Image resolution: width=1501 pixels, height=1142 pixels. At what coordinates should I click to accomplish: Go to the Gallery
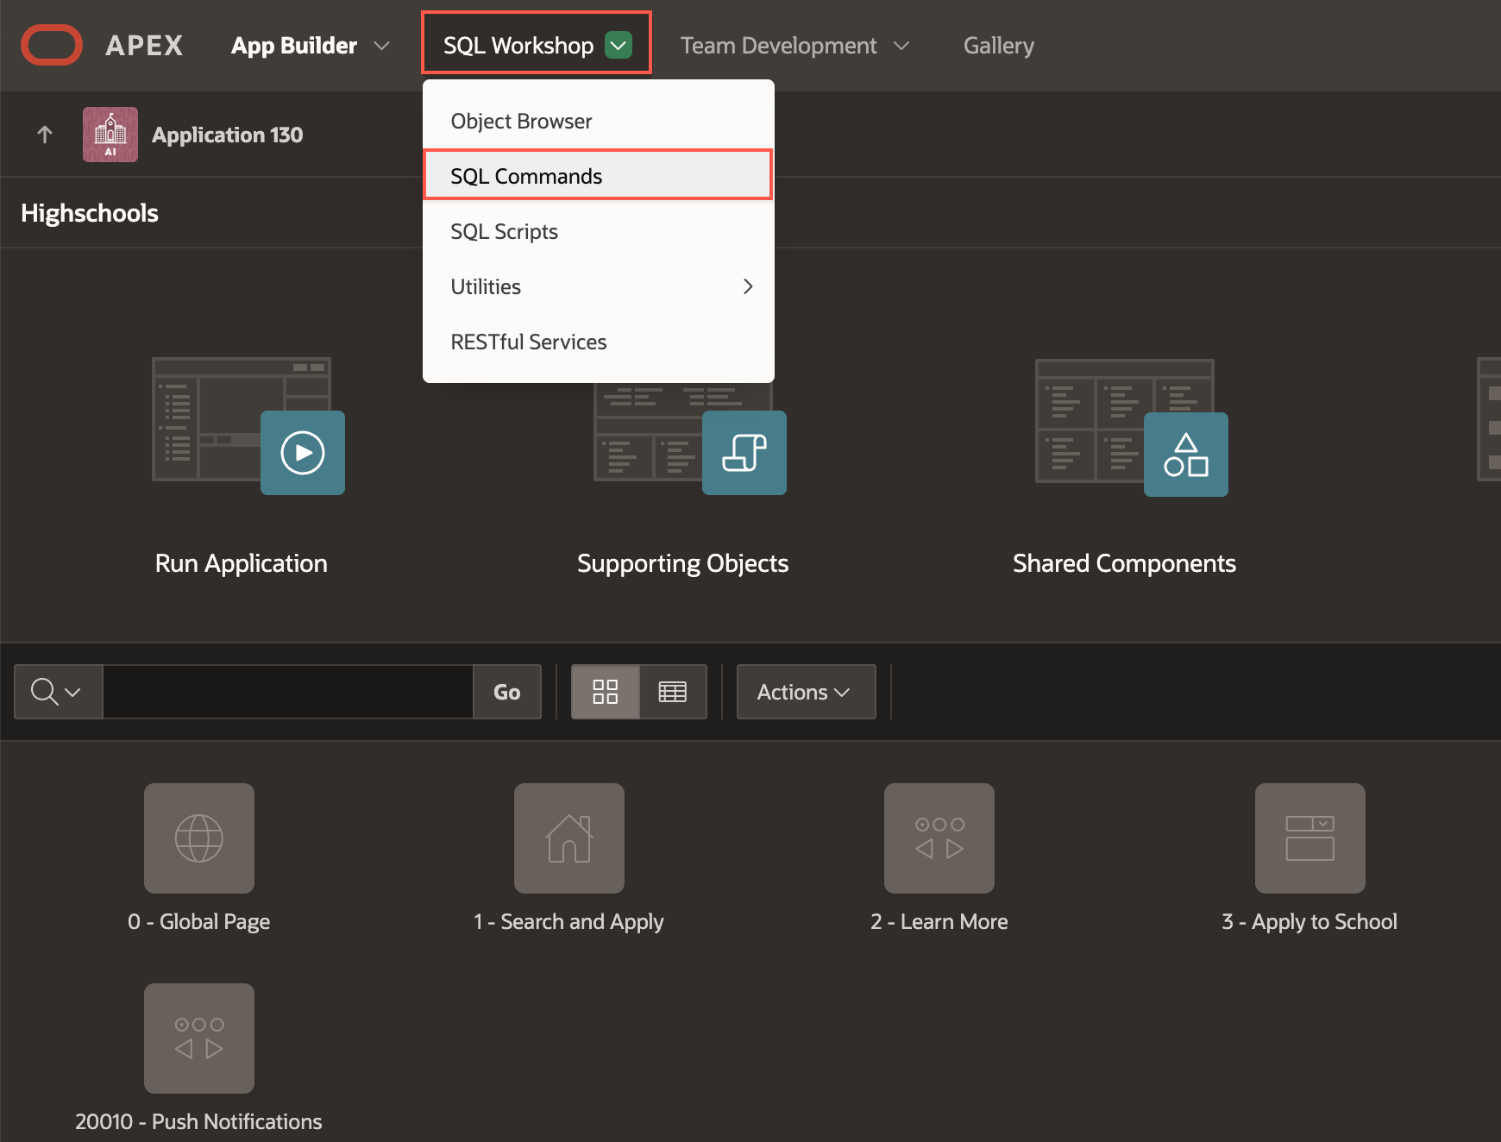click(998, 45)
